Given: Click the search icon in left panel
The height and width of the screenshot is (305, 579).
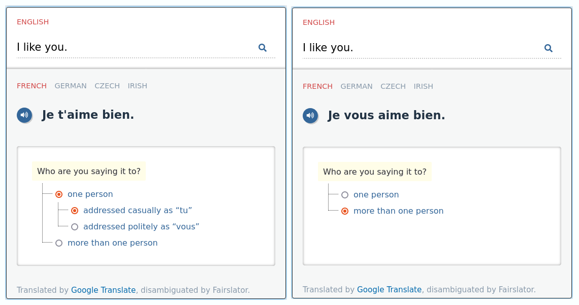Looking at the screenshot, I should [x=263, y=48].
